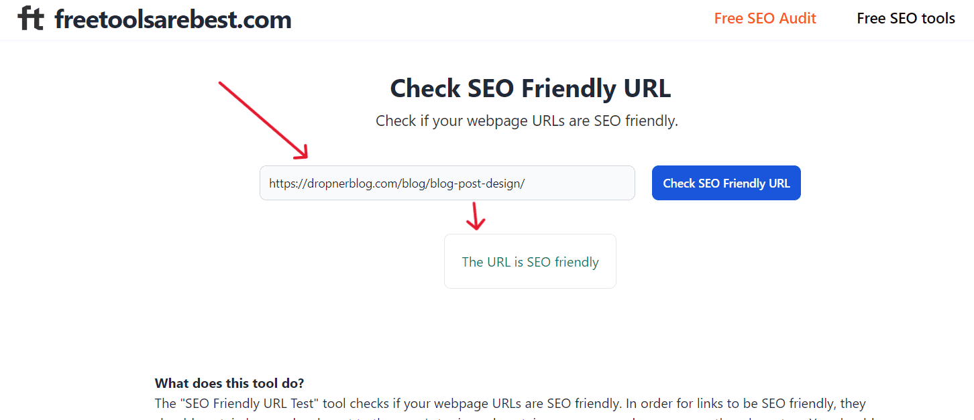Click the green "The URL is SEO friendly" result

coord(530,262)
